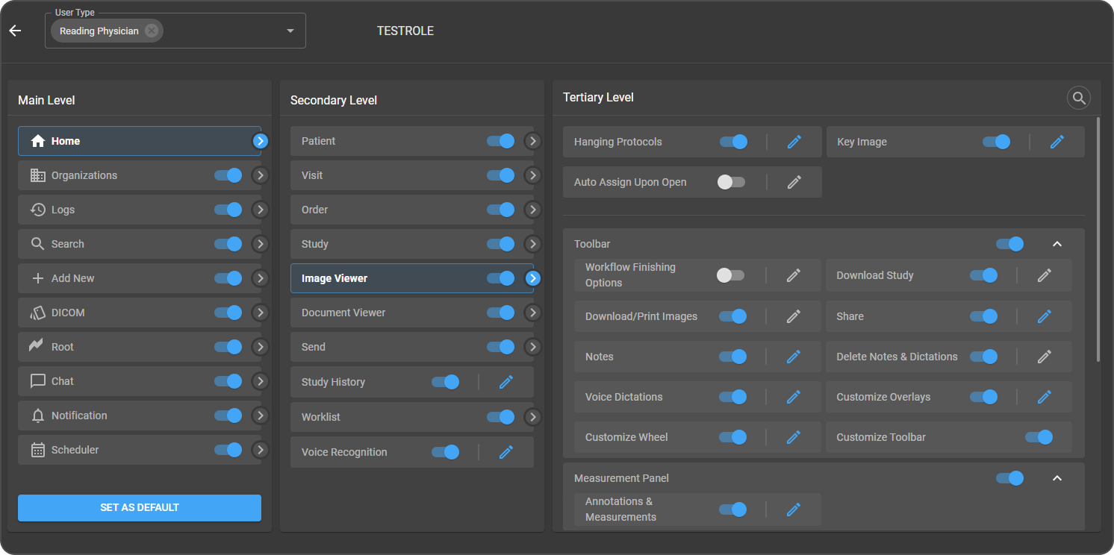Edit Study History using pencil icon
1114x555 pixels.
coord(505,382)
